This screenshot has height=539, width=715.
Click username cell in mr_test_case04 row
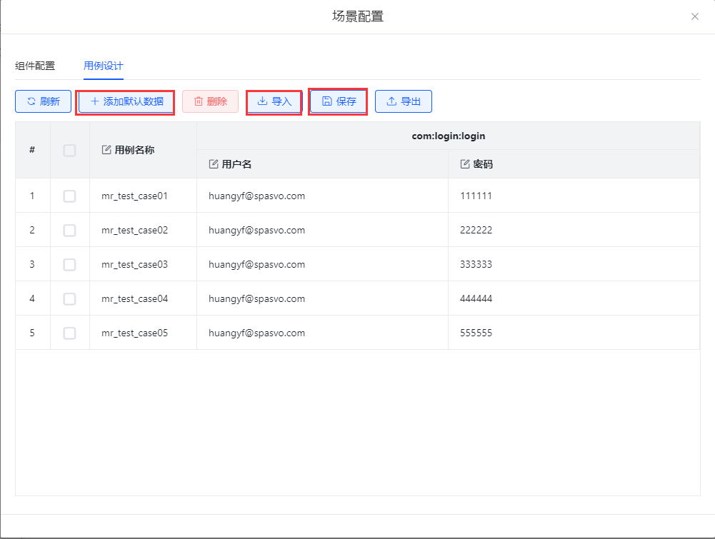pos(256,298)
